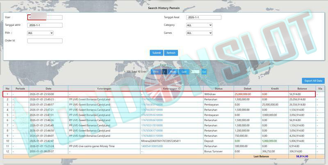Viewport: 328px width, 165px height.
Task: Click the Submit button
Action: 156,53
